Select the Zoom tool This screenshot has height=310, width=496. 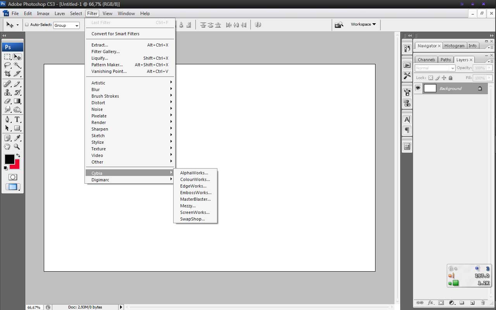point(17,146)
